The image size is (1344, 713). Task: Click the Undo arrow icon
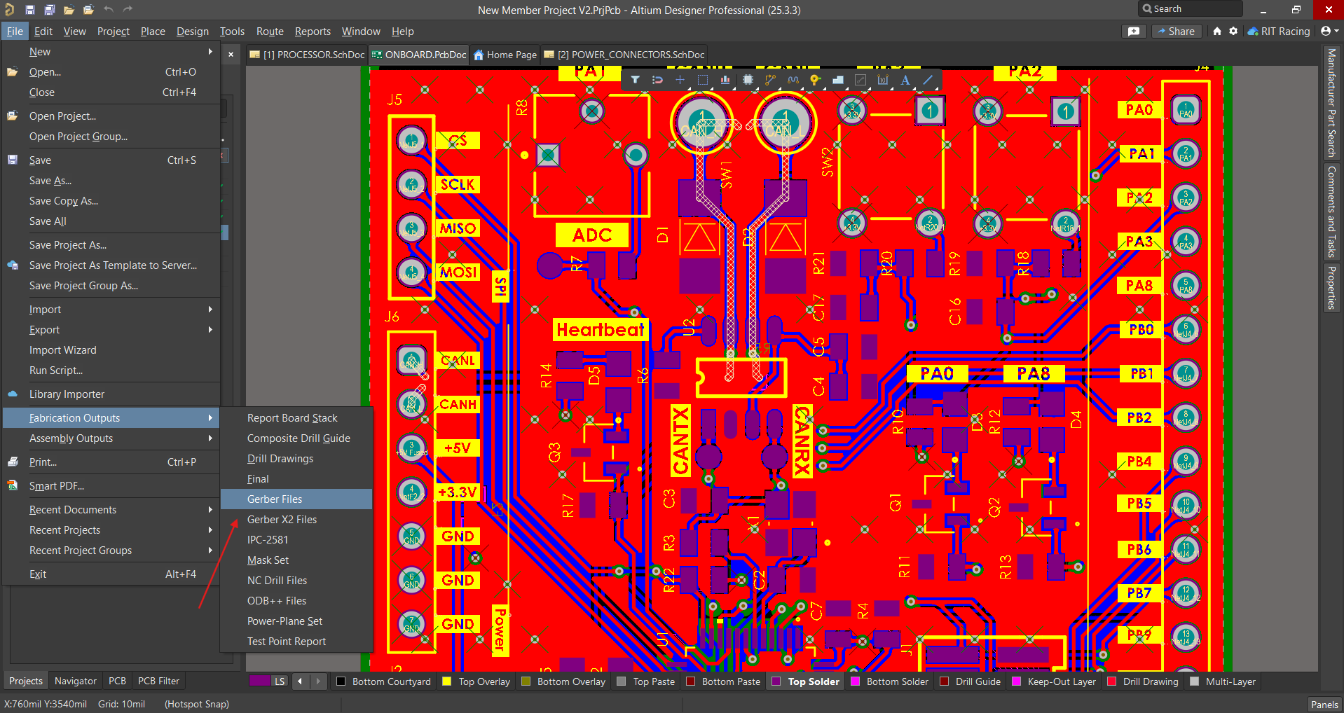point(109,9)
